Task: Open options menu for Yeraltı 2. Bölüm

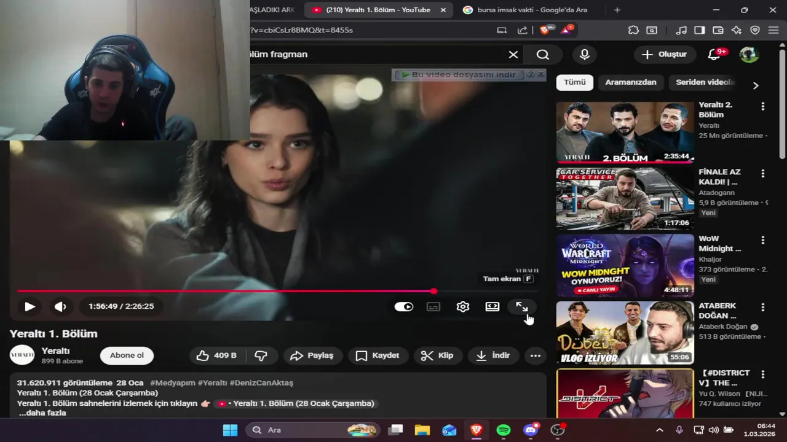Action: [763, 106]
